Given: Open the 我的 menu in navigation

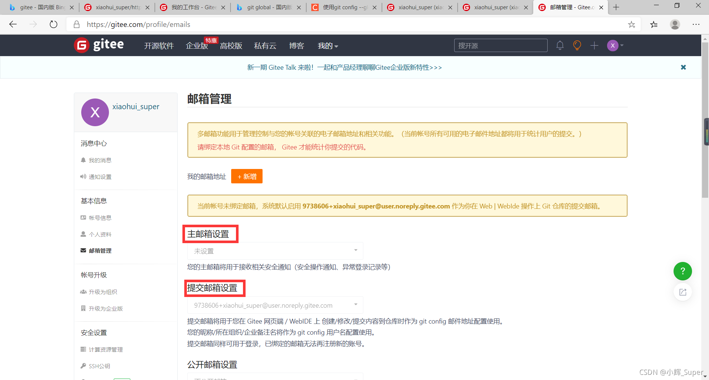Looking at the screenshot, I should [x=328, y=46].
